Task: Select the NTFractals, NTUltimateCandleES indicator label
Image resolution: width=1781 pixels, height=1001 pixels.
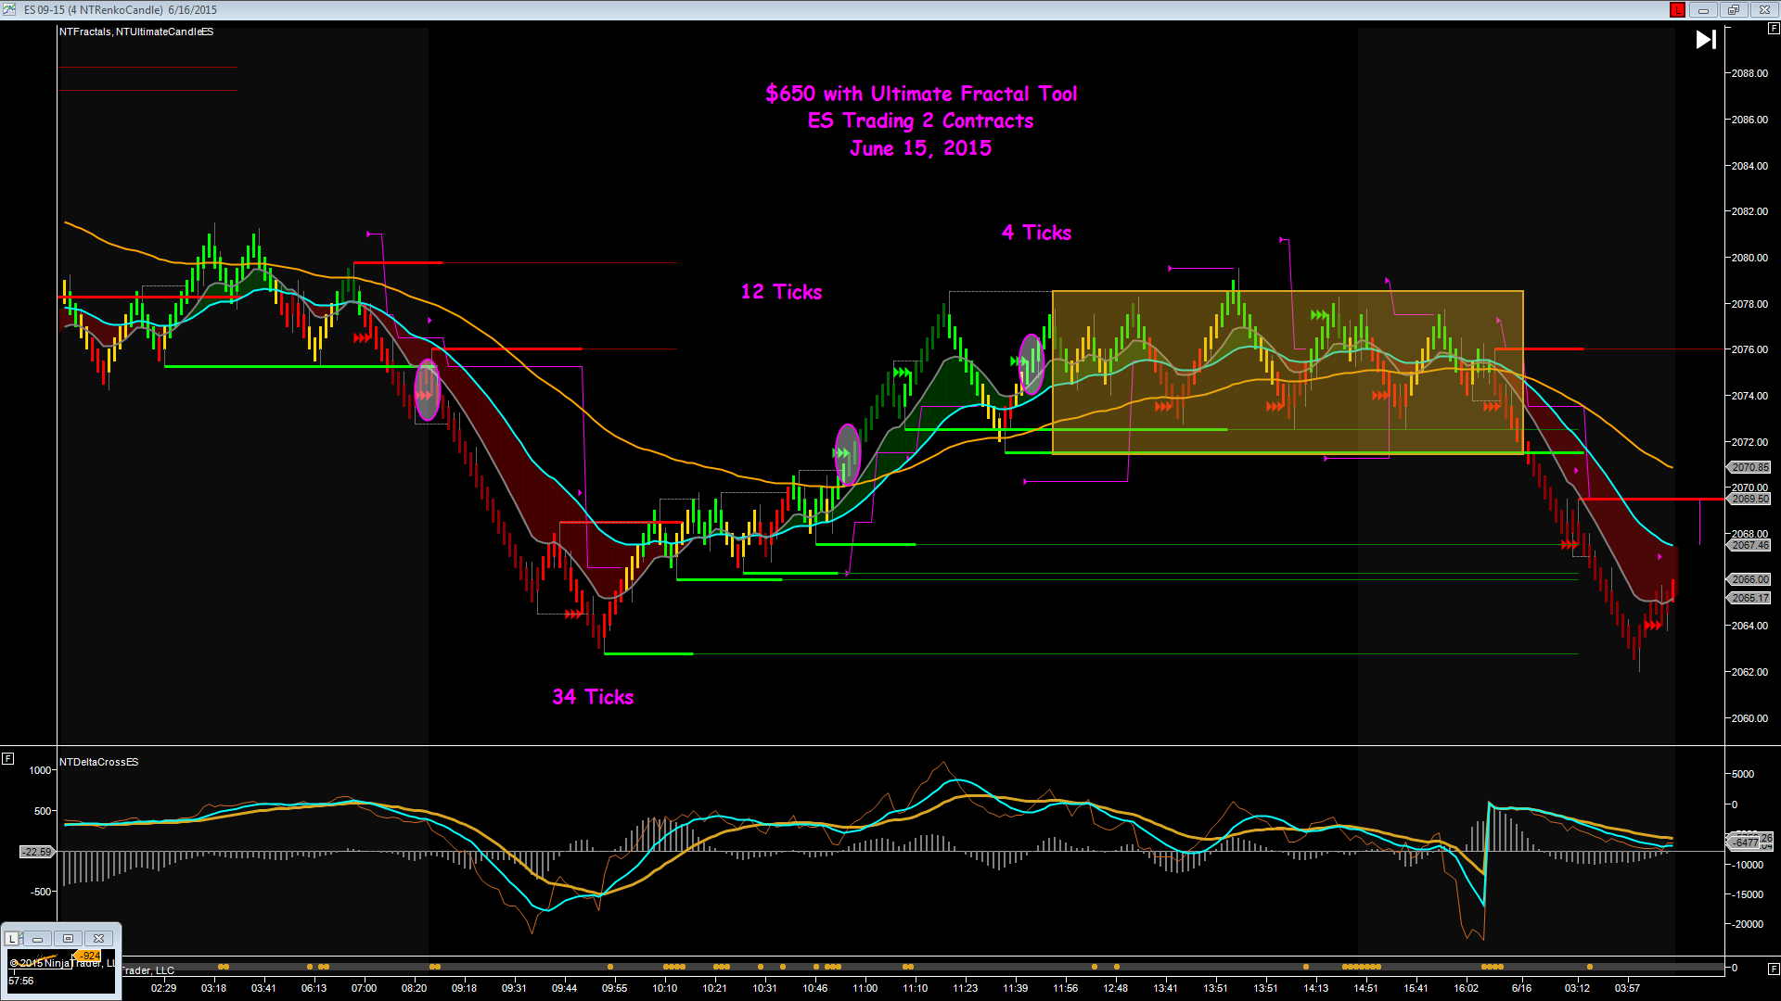Action: click(x=136, y=32)
